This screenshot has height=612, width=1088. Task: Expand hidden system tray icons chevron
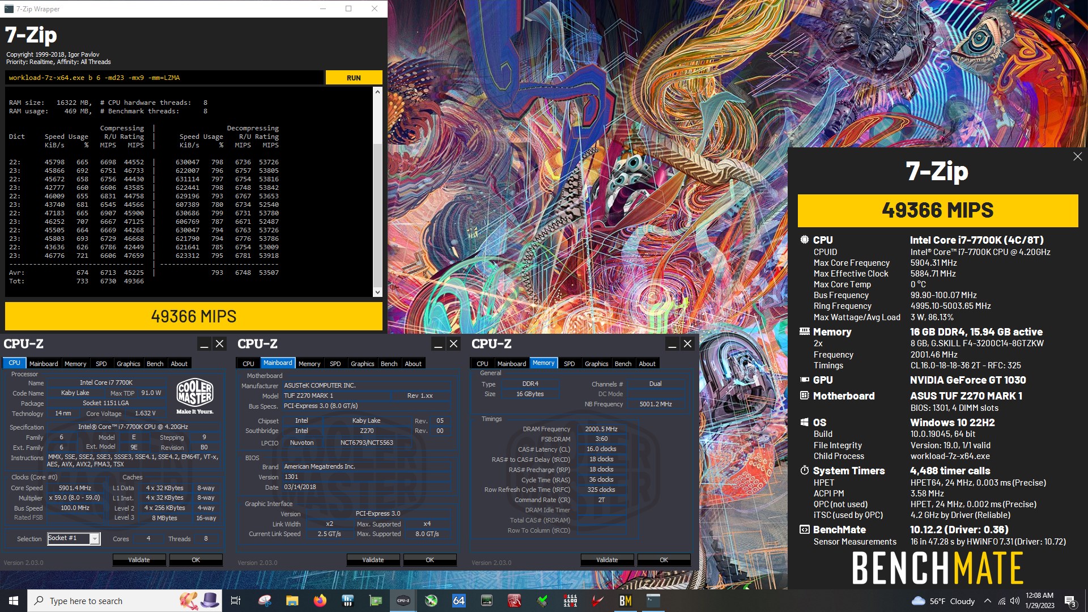[x=987, y=601]
